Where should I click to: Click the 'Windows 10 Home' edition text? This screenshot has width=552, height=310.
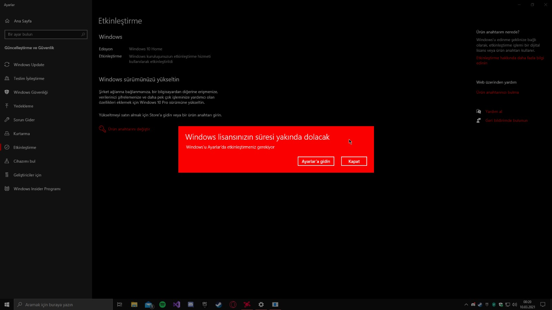(x=146, y=49)
